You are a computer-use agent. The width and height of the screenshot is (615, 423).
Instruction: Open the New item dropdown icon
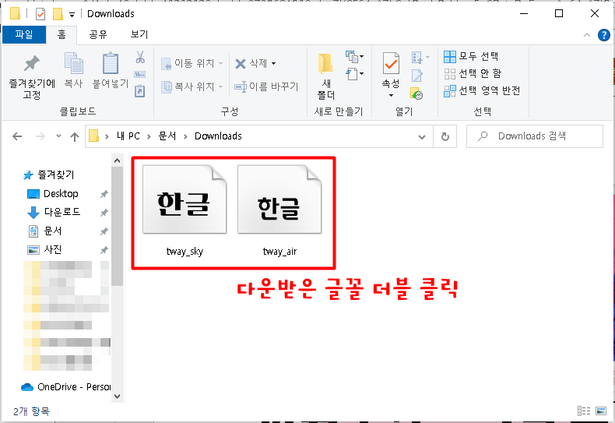(x=354, y=57)
